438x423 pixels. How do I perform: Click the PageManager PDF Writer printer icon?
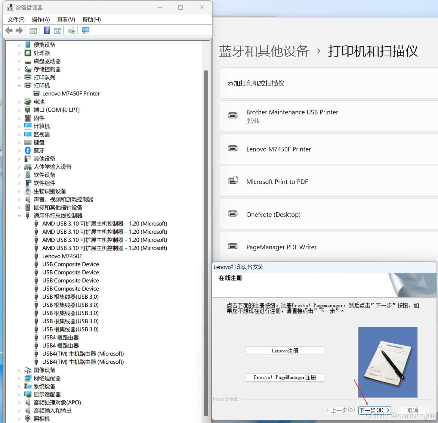tap(233, 246)
